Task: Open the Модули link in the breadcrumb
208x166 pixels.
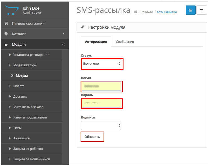Action: 147,12
